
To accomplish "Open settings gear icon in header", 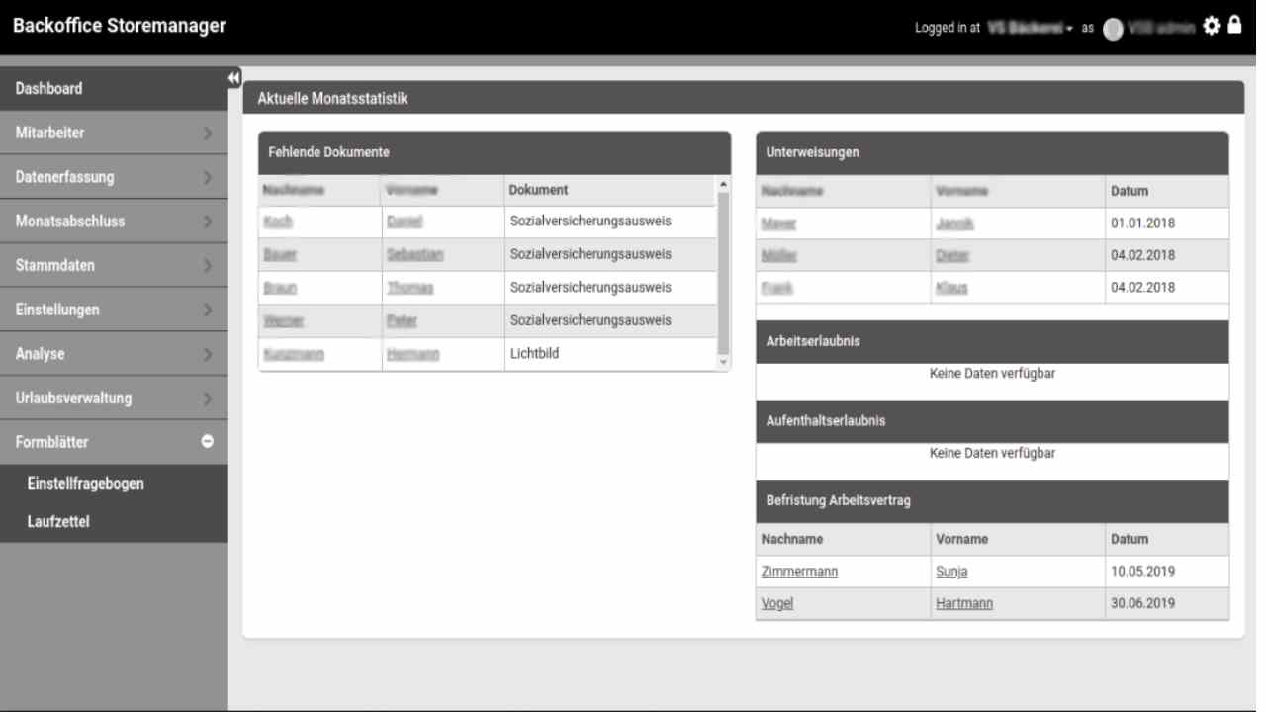I will (x=1212, y=26).
